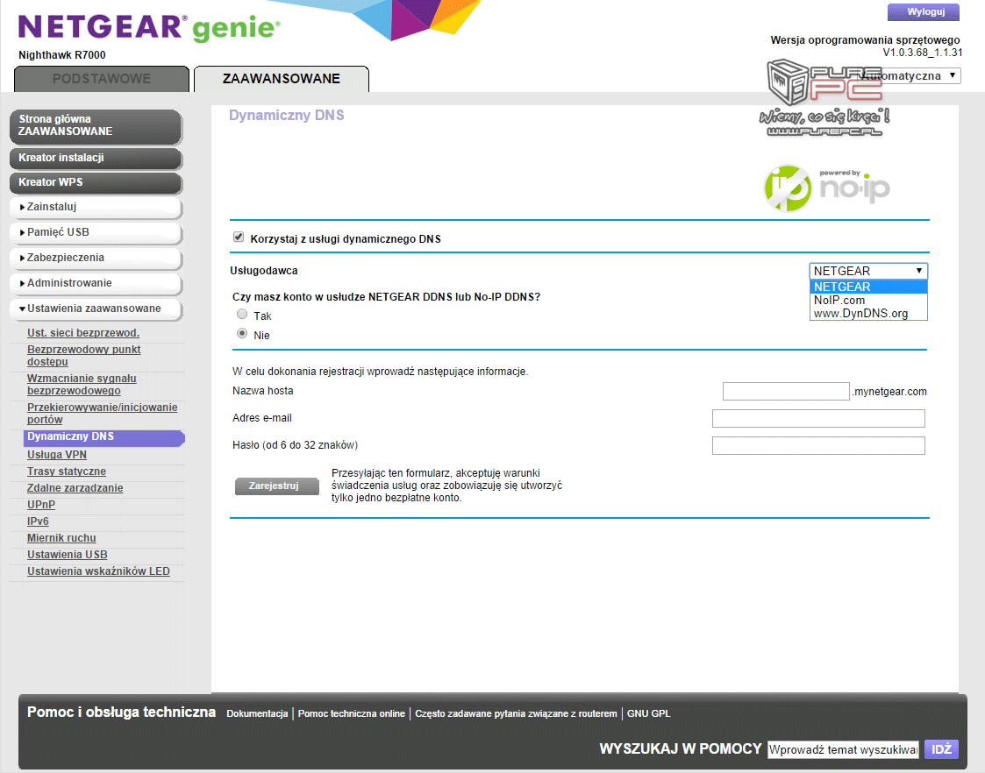Screen dimensions: 985x773
Task: Expand the Administrowanie menu section
Action: pyautogui.click(x=96, y=283)
